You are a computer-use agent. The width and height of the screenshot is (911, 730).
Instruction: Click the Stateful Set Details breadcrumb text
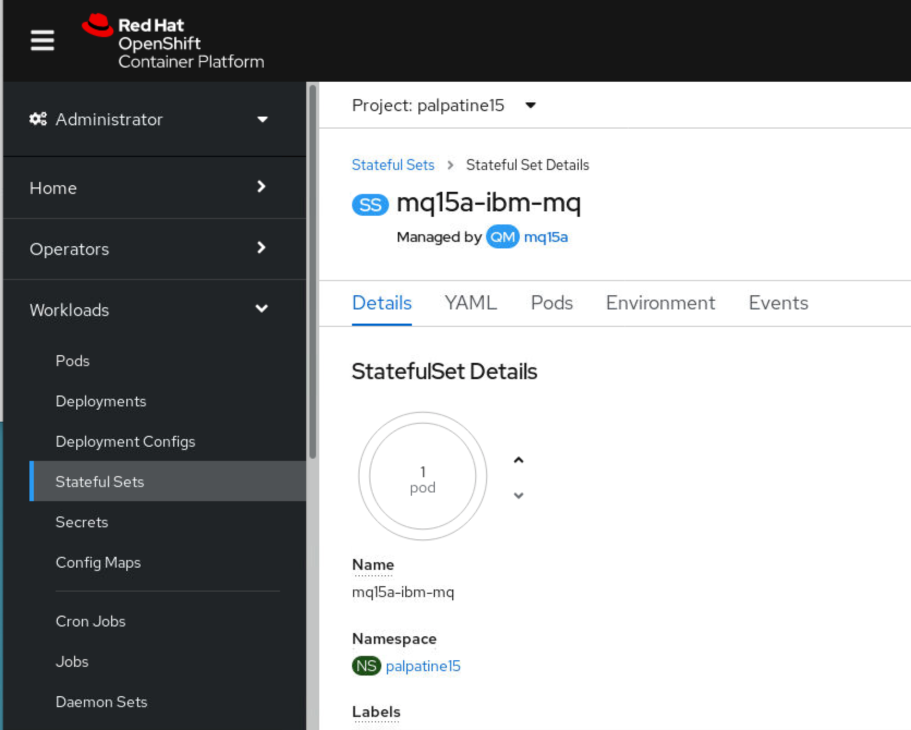(x=527, y=165)
